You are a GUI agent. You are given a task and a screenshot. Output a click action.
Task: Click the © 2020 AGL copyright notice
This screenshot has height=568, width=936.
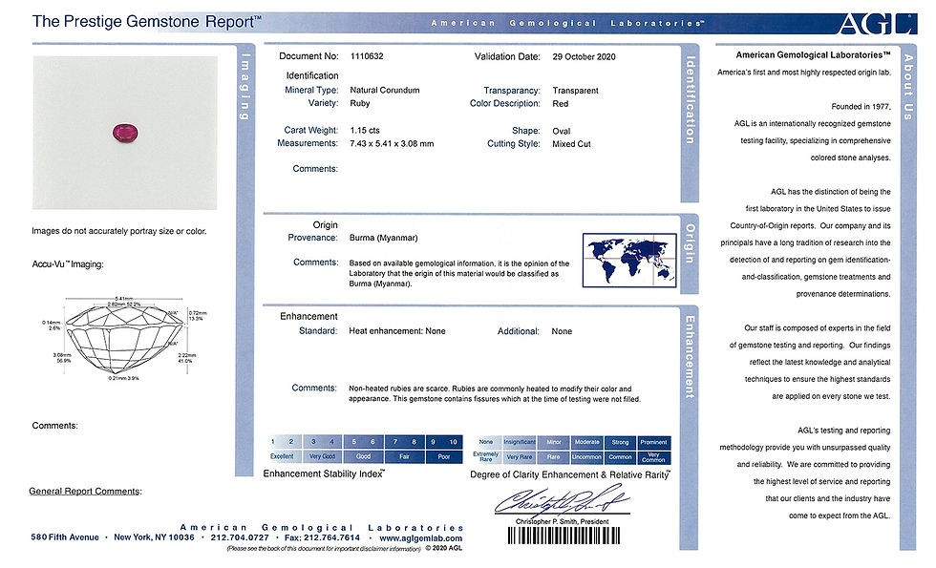pos(443,548)
